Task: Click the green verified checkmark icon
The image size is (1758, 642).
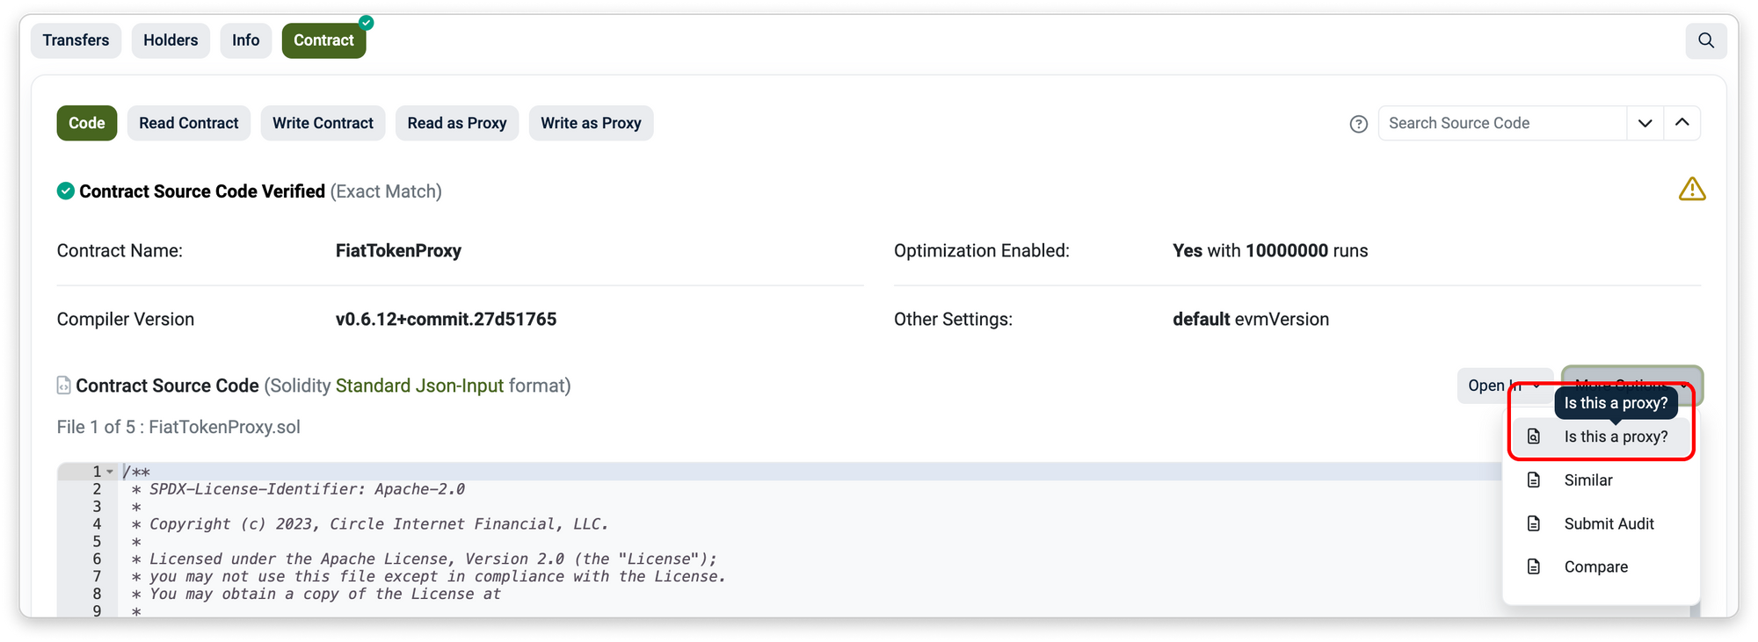Action: click(66, 191)
